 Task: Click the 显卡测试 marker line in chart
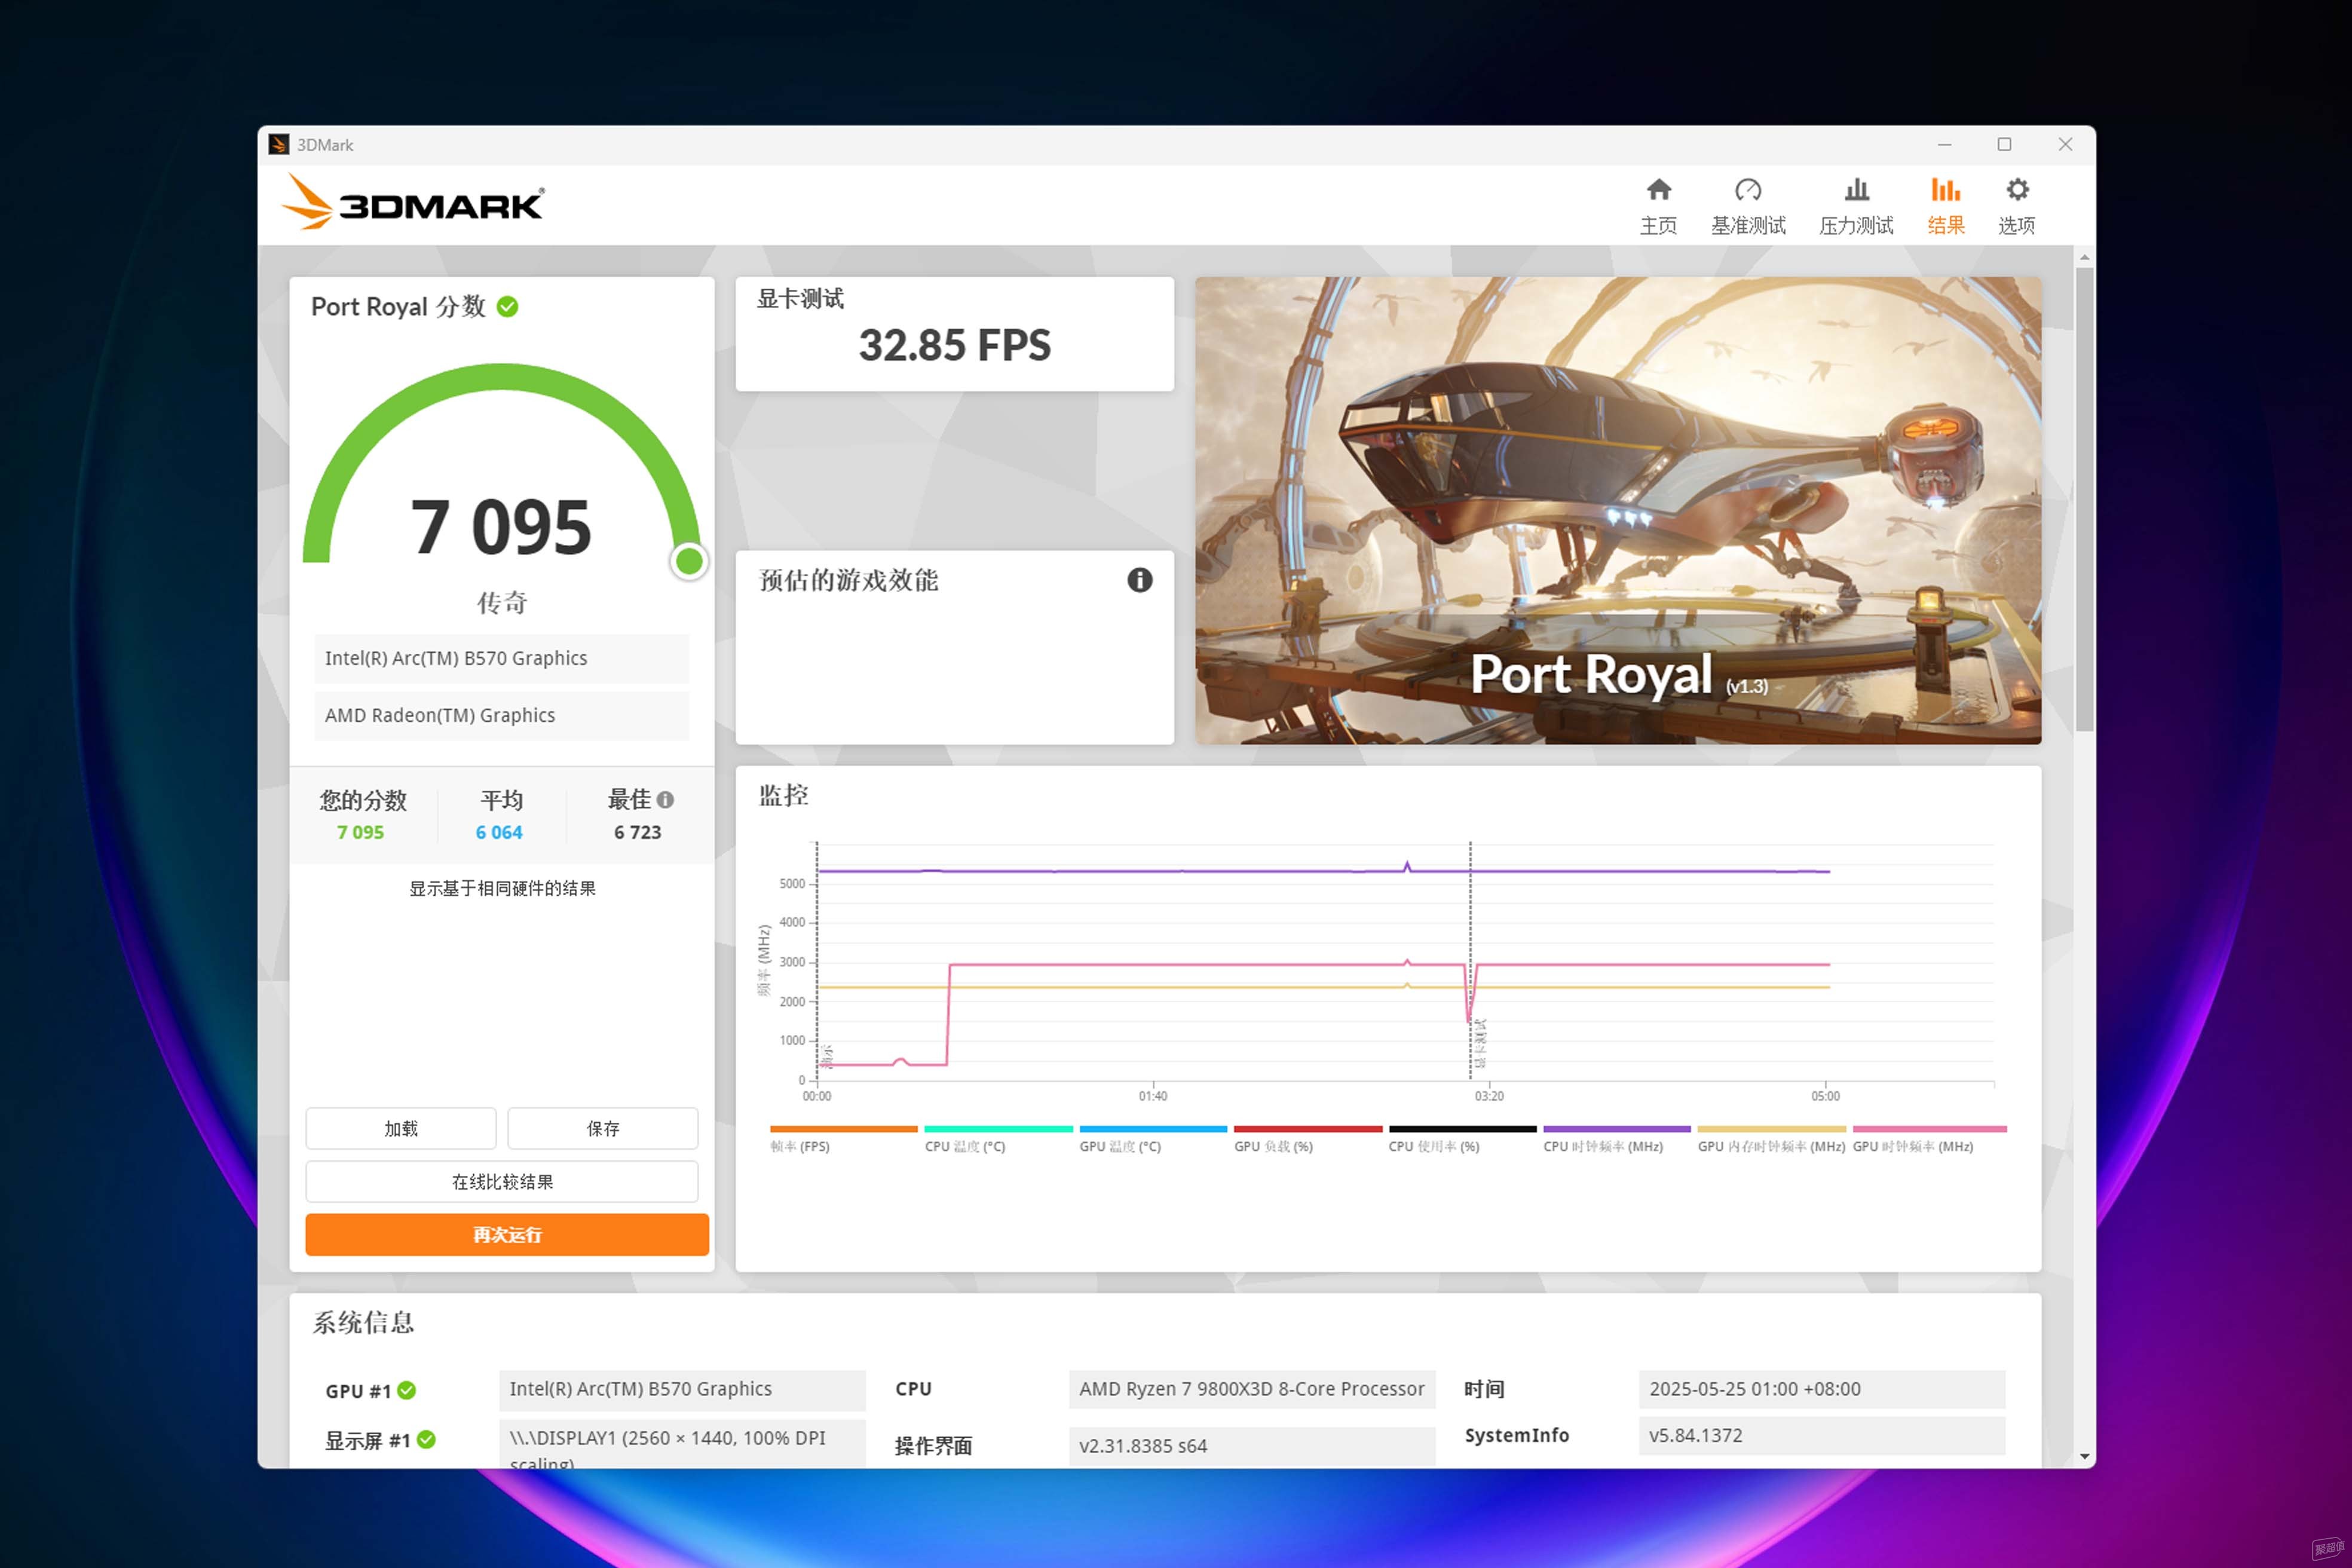[x=1470, y=960]
